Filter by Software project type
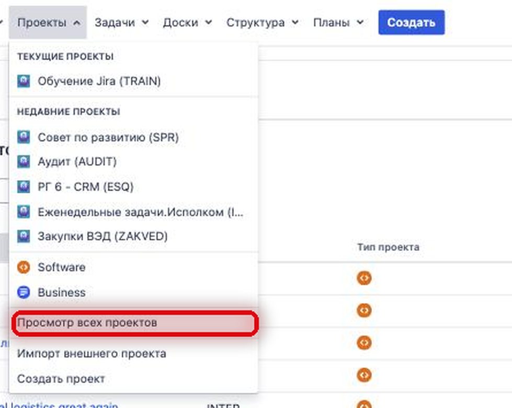This screenshot has height=408, width=512. coord(133,267)
